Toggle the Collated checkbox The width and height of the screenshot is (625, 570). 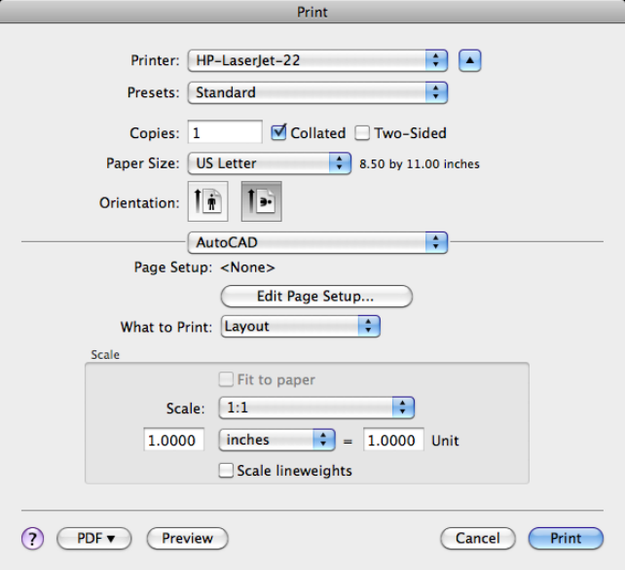click(x=278, y=132)
